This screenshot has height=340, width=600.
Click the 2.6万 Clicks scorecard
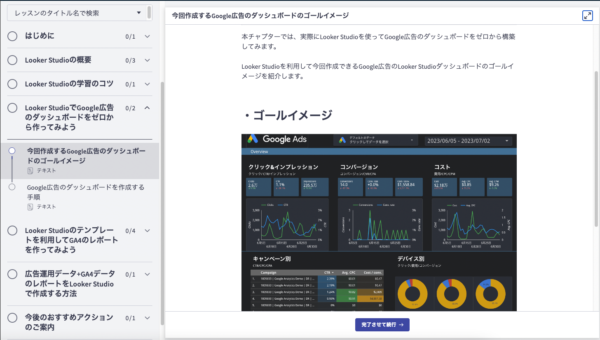click(259, 187)
